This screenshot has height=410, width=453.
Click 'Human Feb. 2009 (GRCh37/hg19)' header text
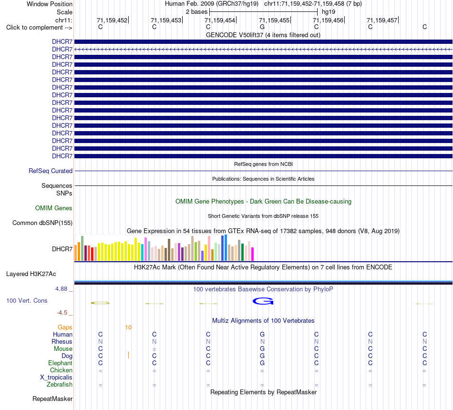pyautogui.click(x=211, y=4)
